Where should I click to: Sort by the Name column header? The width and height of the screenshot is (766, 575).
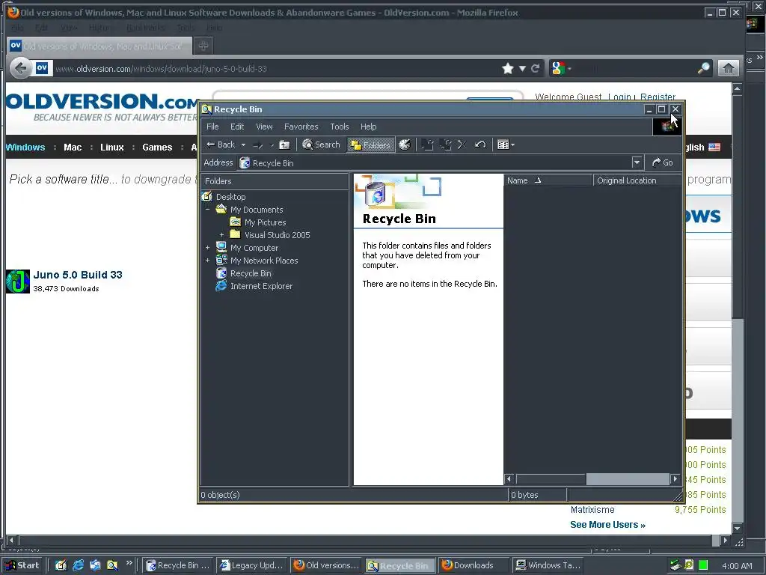point(548,180)
